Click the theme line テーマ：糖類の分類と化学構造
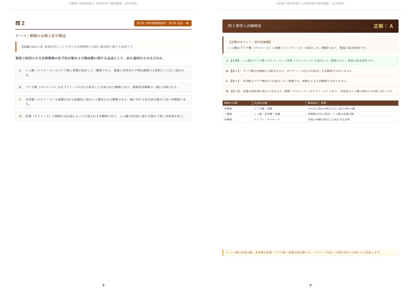 tap(41, 36)
